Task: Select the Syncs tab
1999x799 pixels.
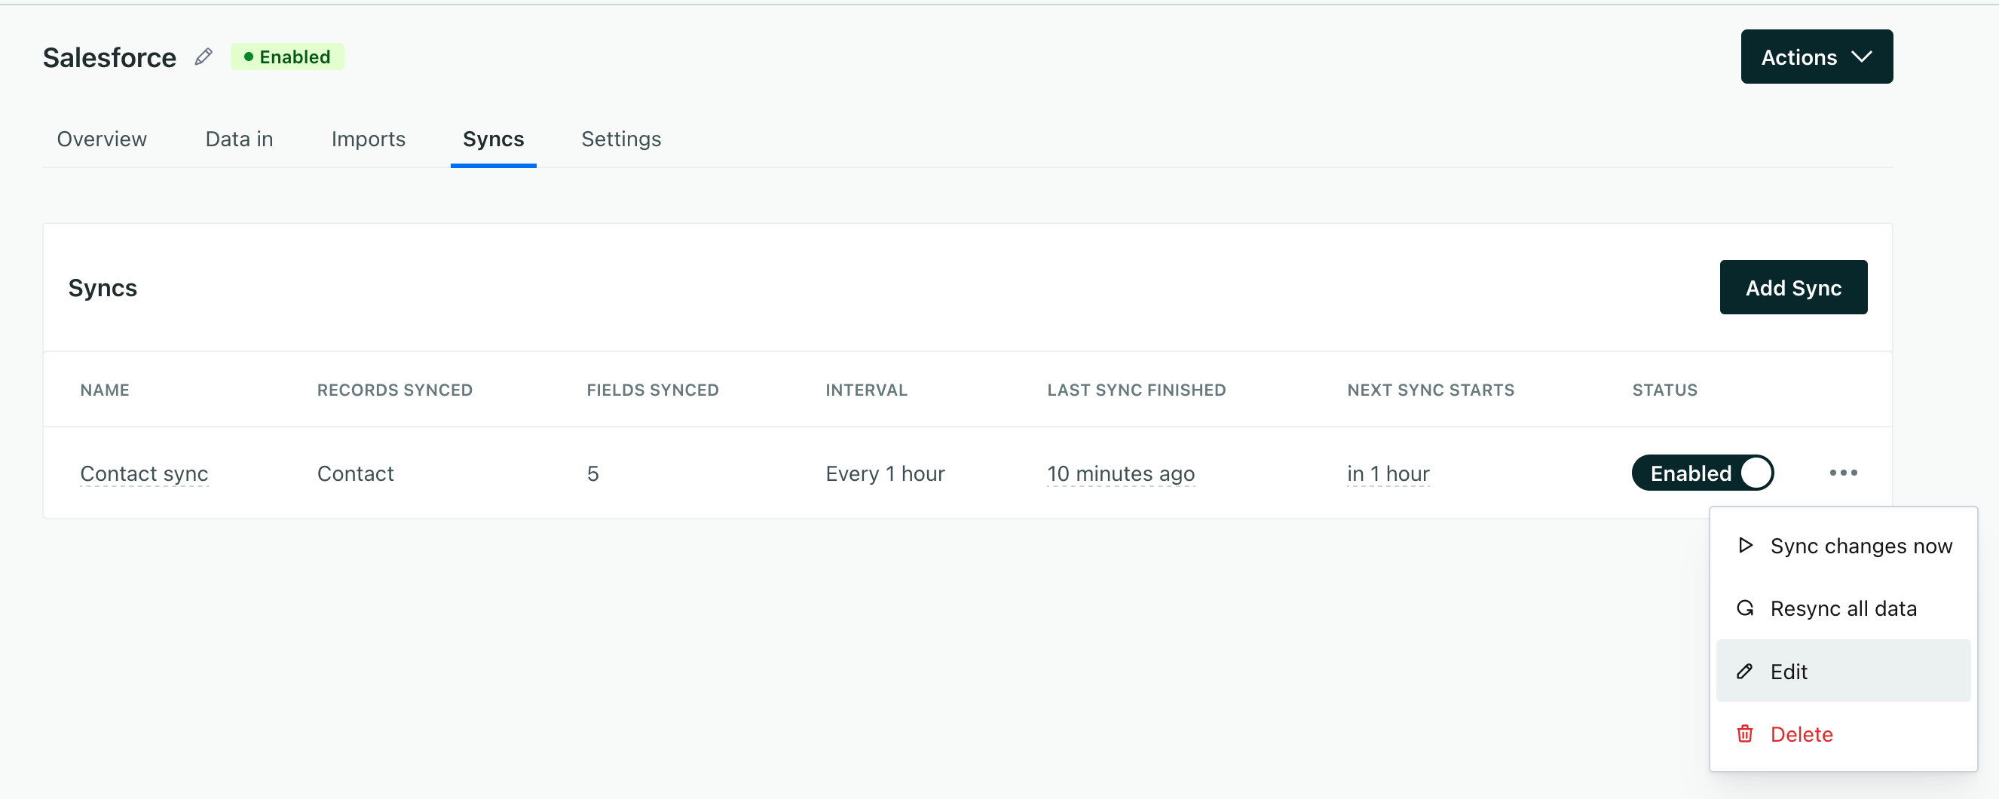Action: 493,139
